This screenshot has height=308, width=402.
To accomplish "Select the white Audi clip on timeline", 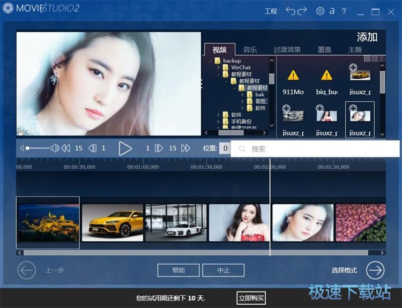I will click(176, 223).
